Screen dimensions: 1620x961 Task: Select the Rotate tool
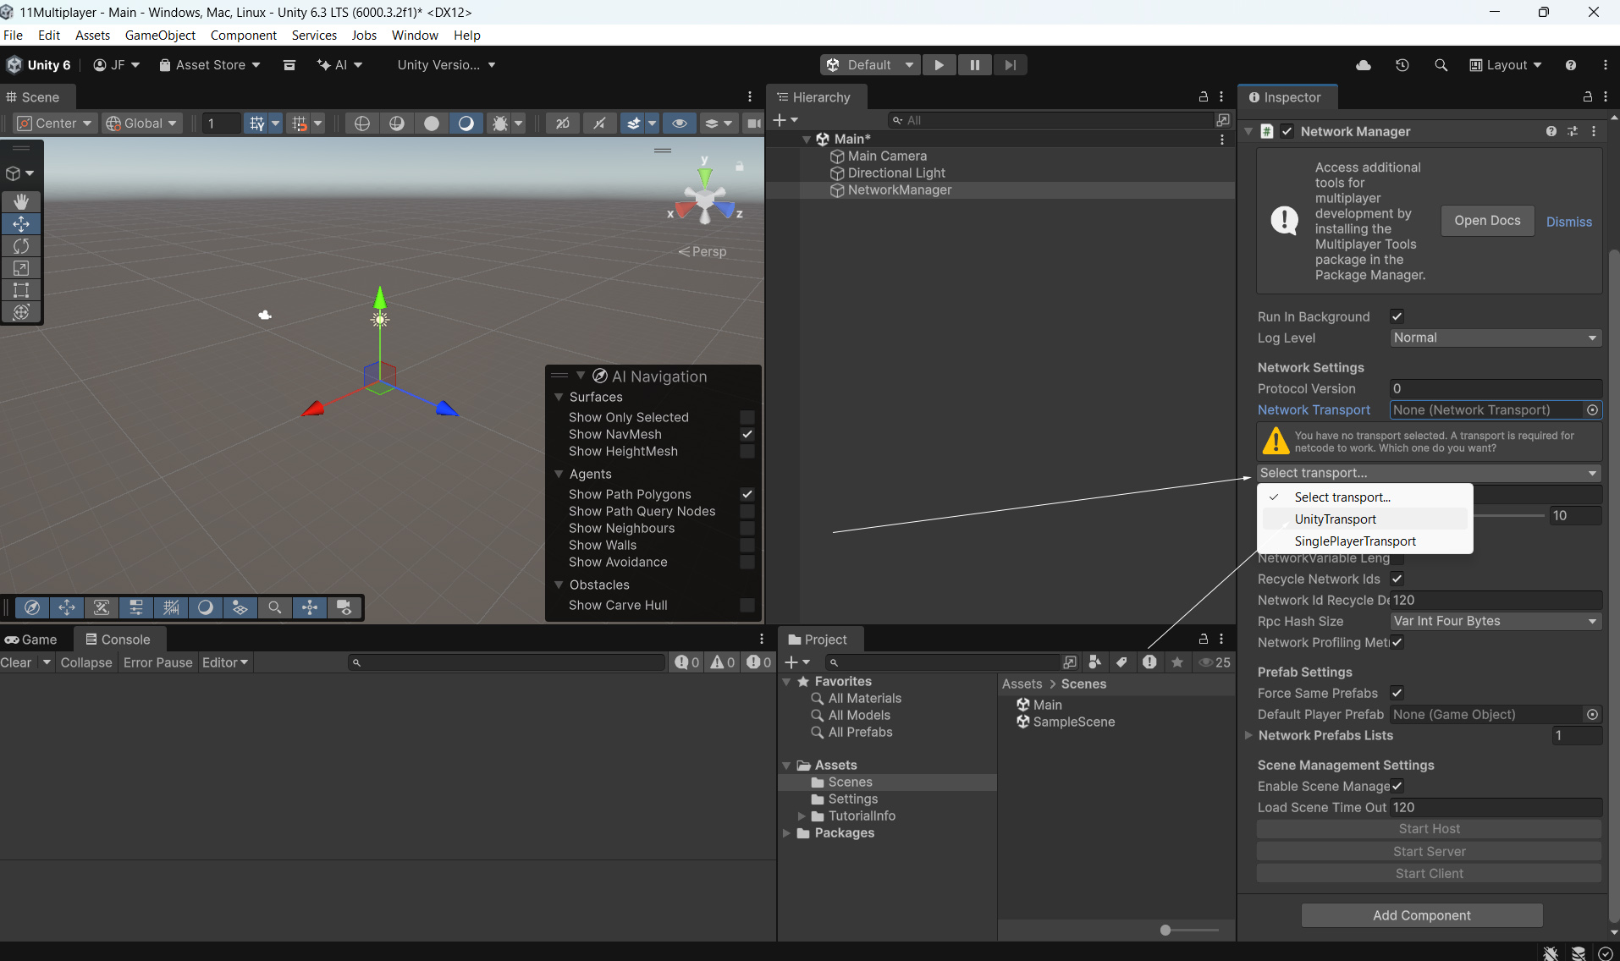coord(21,246)
